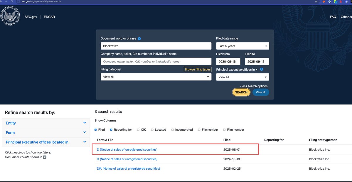352x182 pixels.
Task: Enable the Film number column checkbox
Action: [224, 130]
